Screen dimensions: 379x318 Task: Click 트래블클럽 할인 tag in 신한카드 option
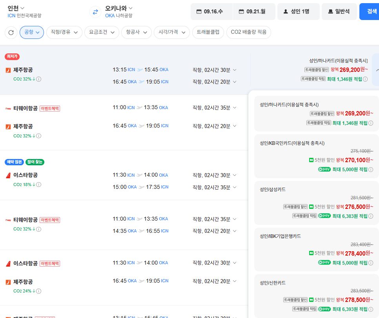click(295, 300)
